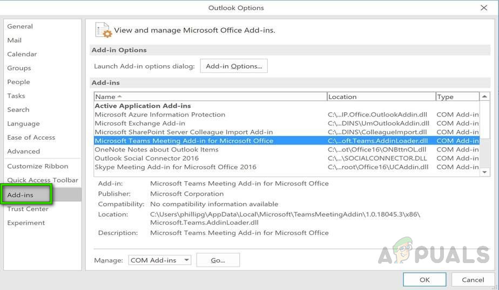Select Skype Meeting Add-in list entry
The height and width of the screenshot is (290, 499).
coord(176,167)
